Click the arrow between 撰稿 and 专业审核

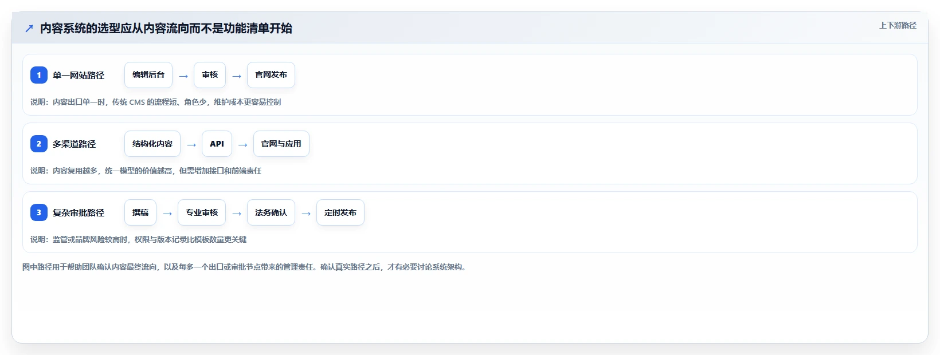tap(167, 214)
